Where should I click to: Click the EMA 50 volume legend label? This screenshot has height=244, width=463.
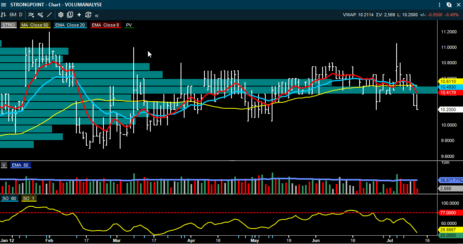click(x=20, y=165)
